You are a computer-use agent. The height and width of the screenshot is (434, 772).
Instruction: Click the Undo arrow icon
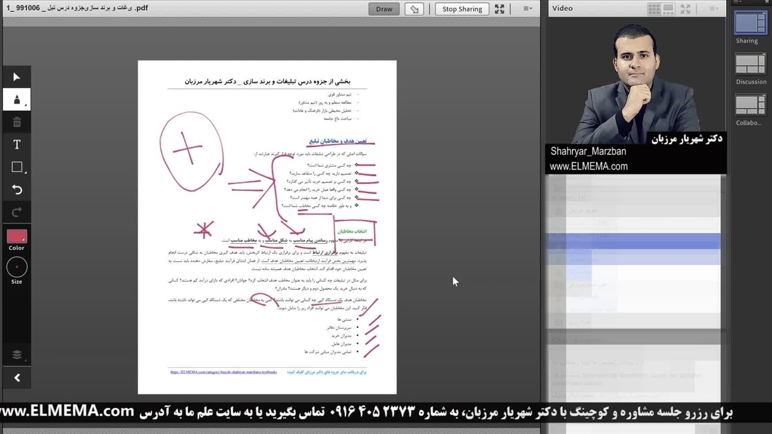[x=17, y=190]
